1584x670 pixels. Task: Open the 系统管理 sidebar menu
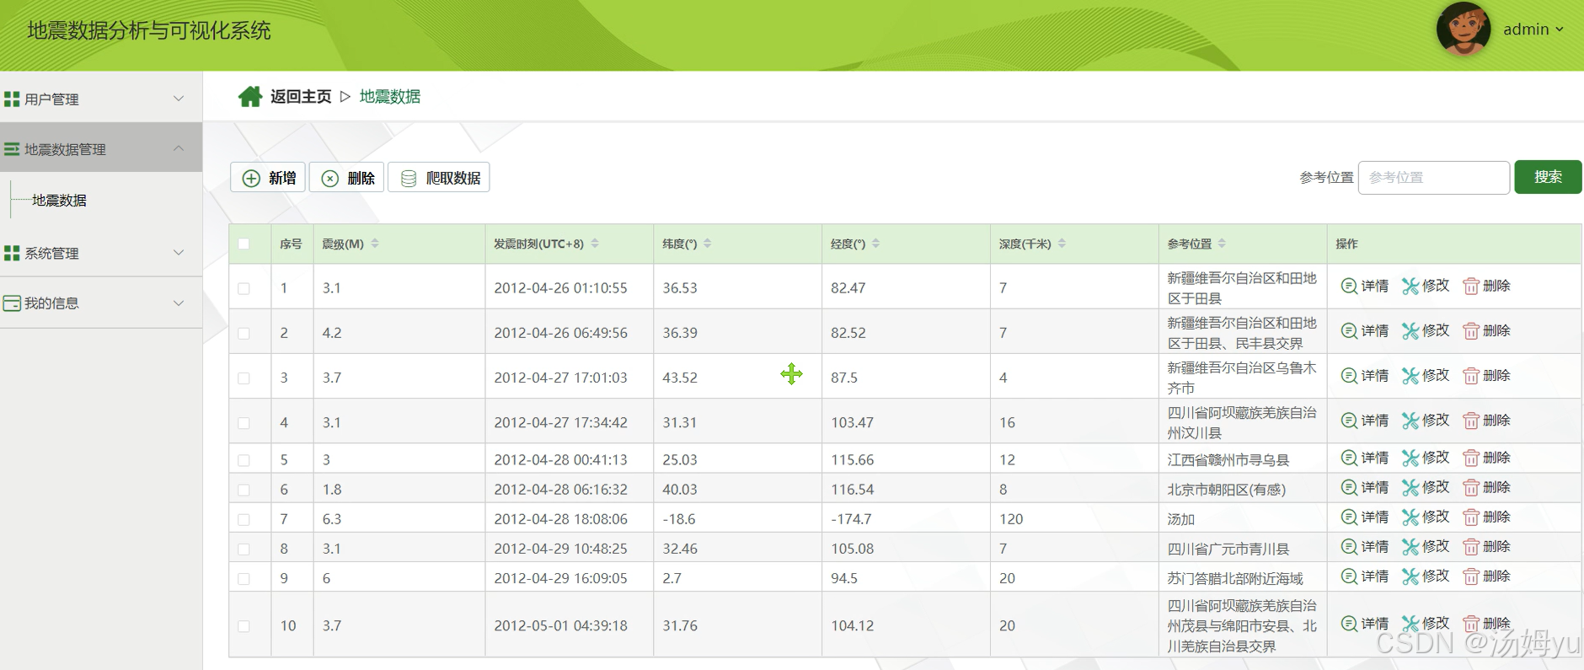pyautogui.click(x=101, y=253)
